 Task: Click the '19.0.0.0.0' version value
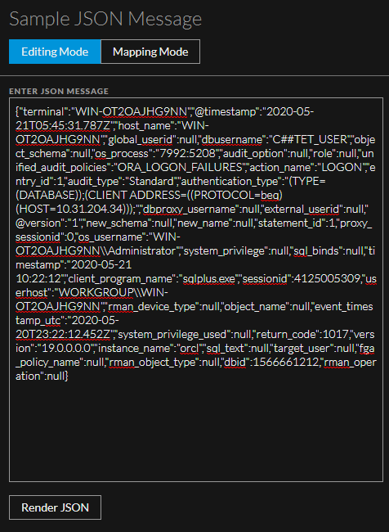65,348
